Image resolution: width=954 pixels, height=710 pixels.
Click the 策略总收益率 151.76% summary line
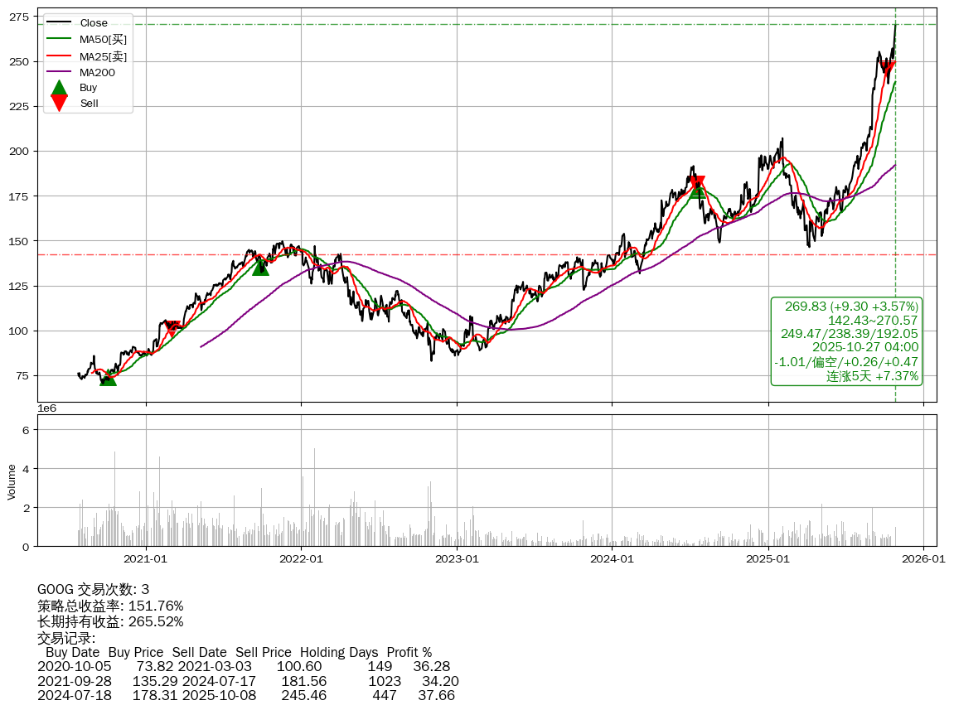[110, 606]
